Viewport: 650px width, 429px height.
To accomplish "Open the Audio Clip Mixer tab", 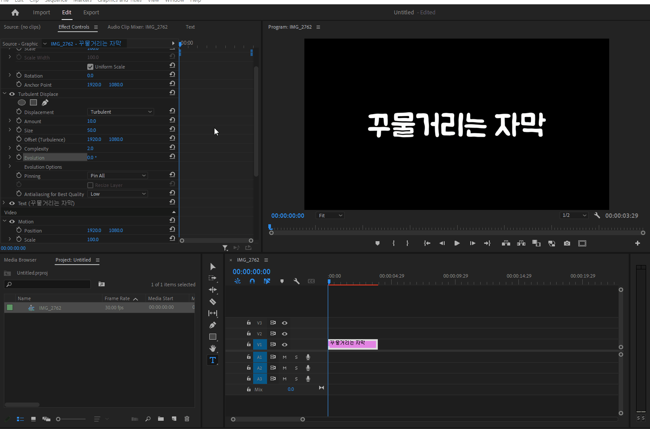I will (138, 27).
